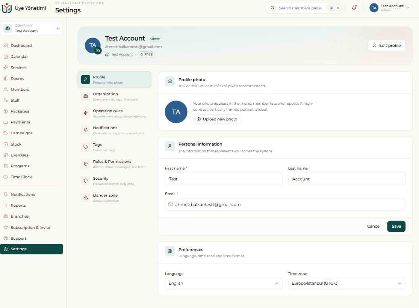Click the Campaigns tag icon

click(6, 133)
